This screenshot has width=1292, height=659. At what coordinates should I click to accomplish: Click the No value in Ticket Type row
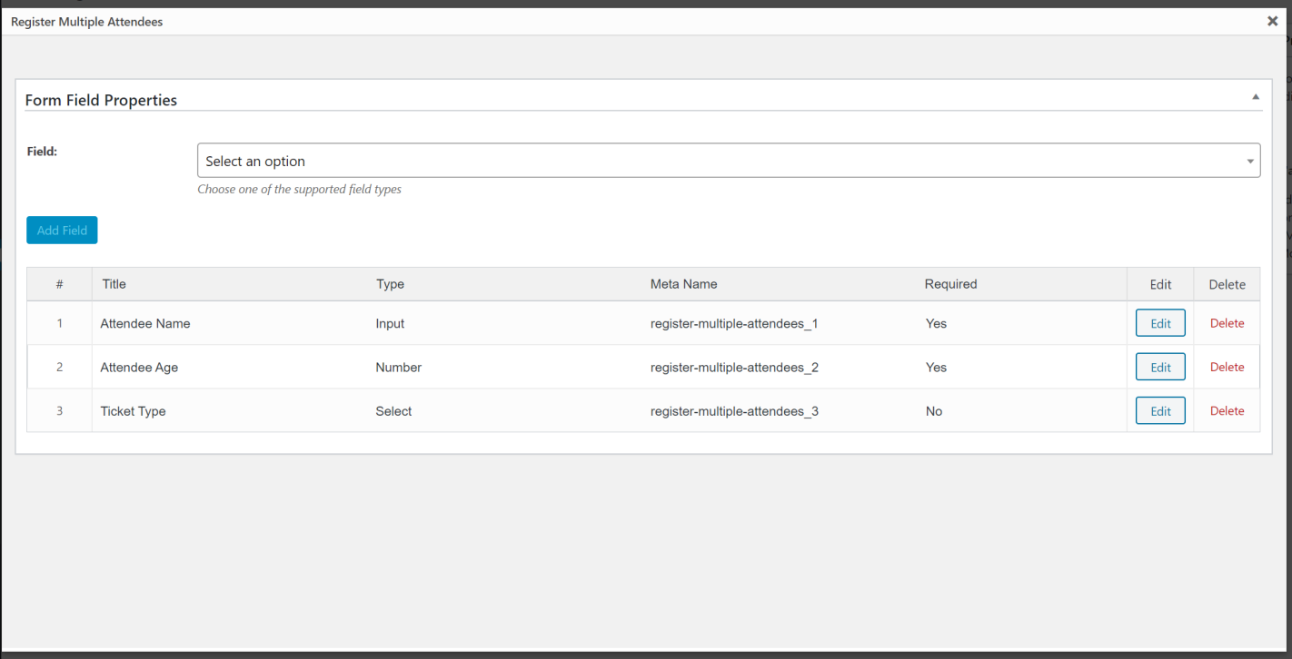[x=934, y=411]
